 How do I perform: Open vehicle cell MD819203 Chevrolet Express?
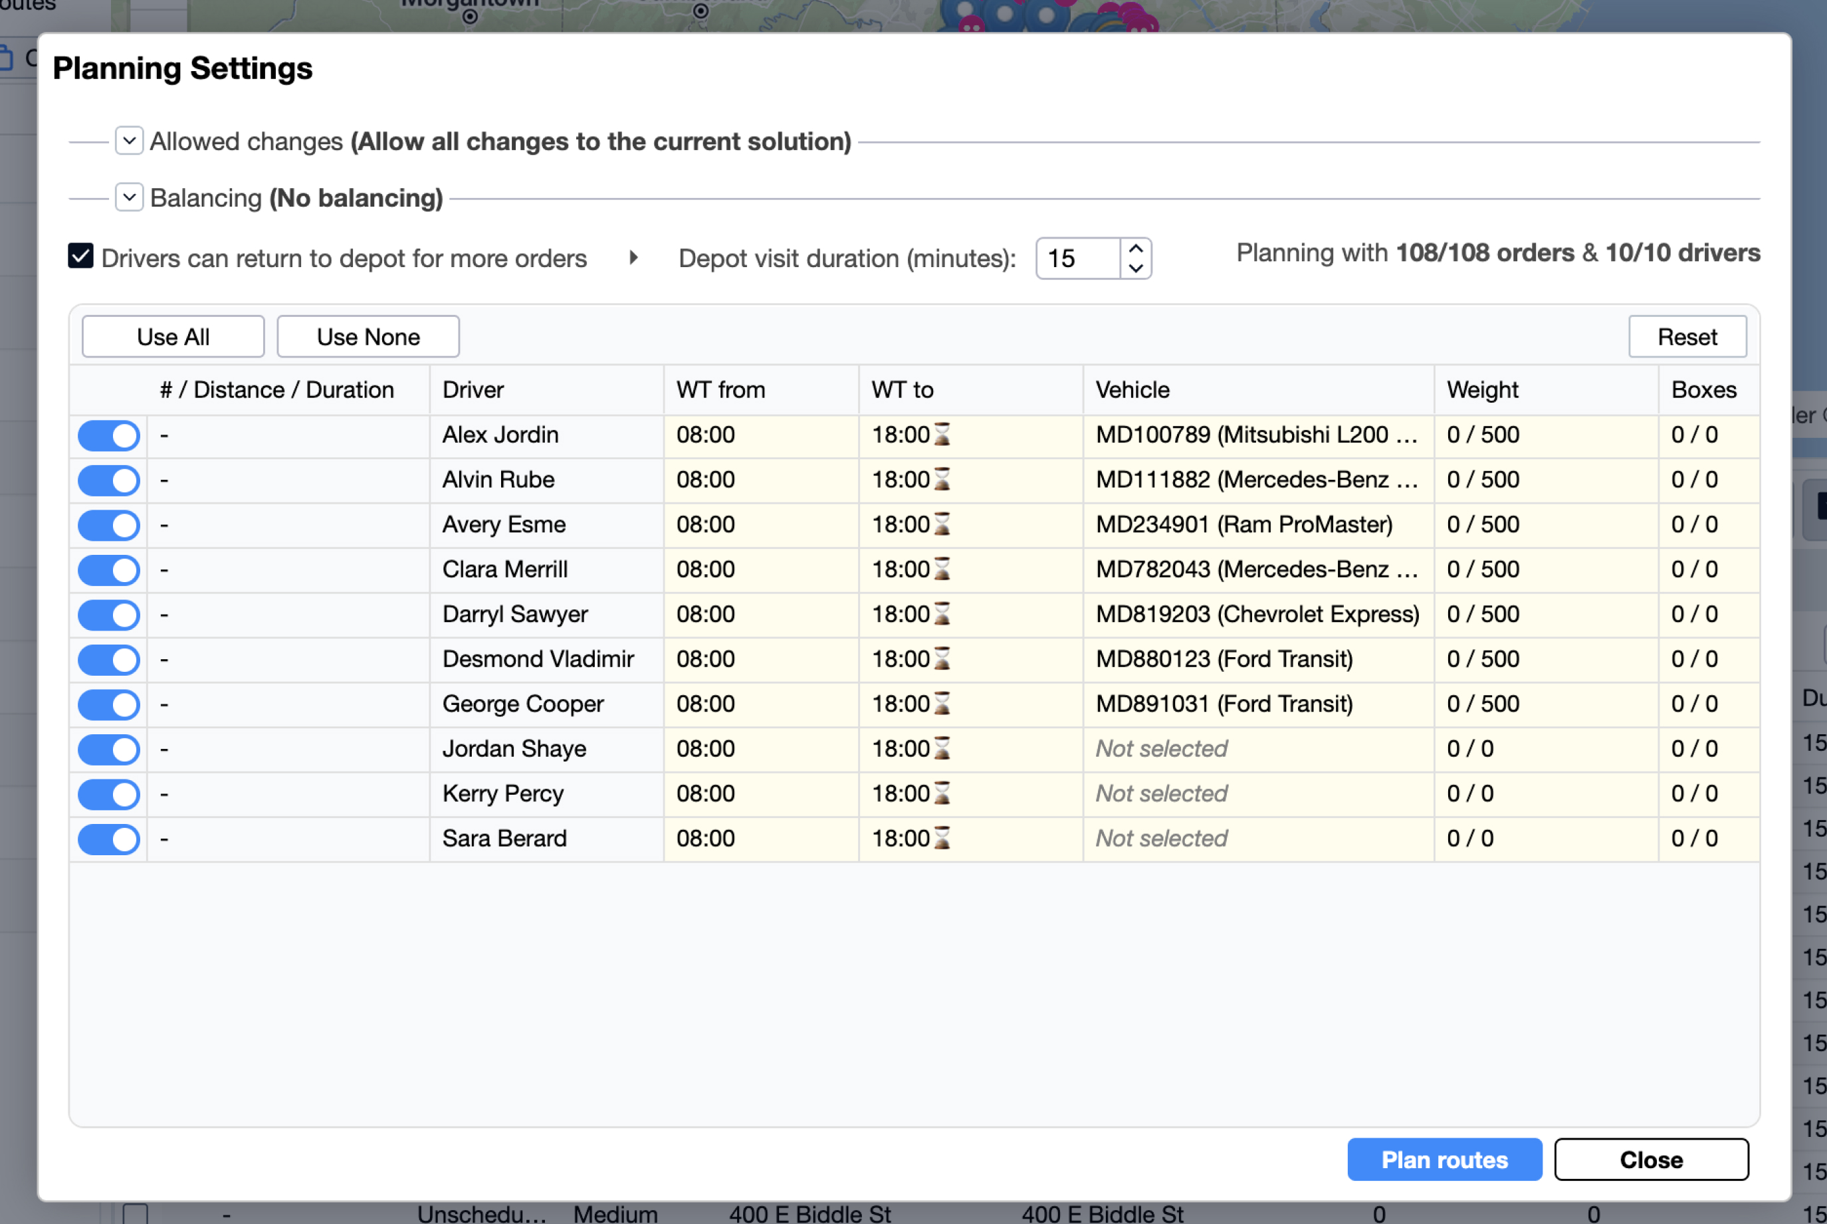click(x=1258, y=615)
